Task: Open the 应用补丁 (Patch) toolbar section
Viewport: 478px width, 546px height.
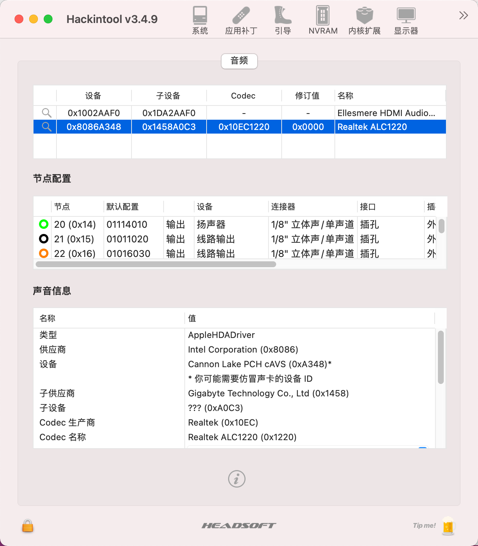Action: [x=241, y=20]
